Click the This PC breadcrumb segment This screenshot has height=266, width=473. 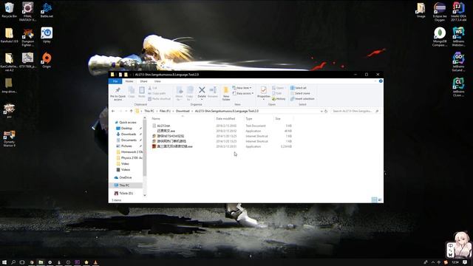[149, 112]
